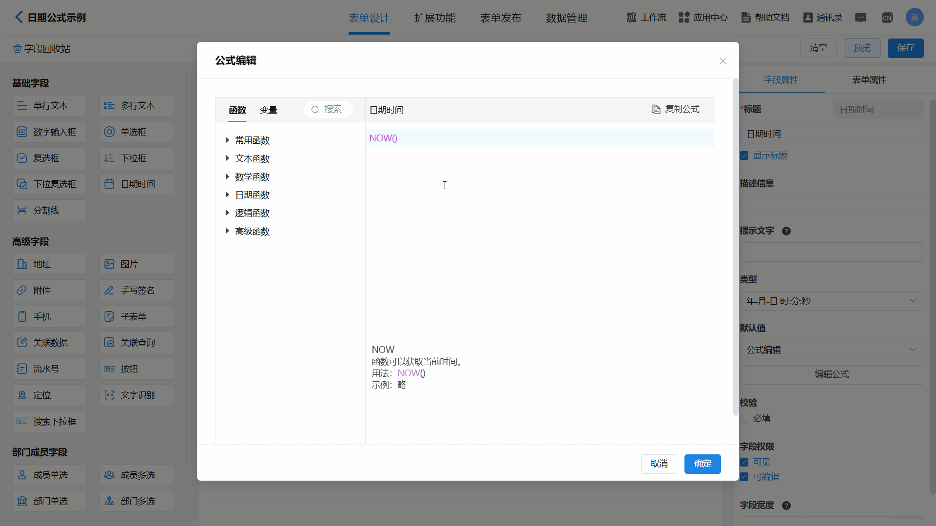
Task: Open the 帮助文档 link
Action: pos(765,18)
